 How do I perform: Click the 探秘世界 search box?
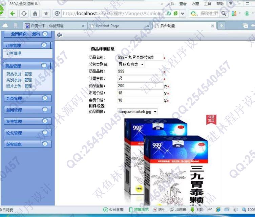210,14
